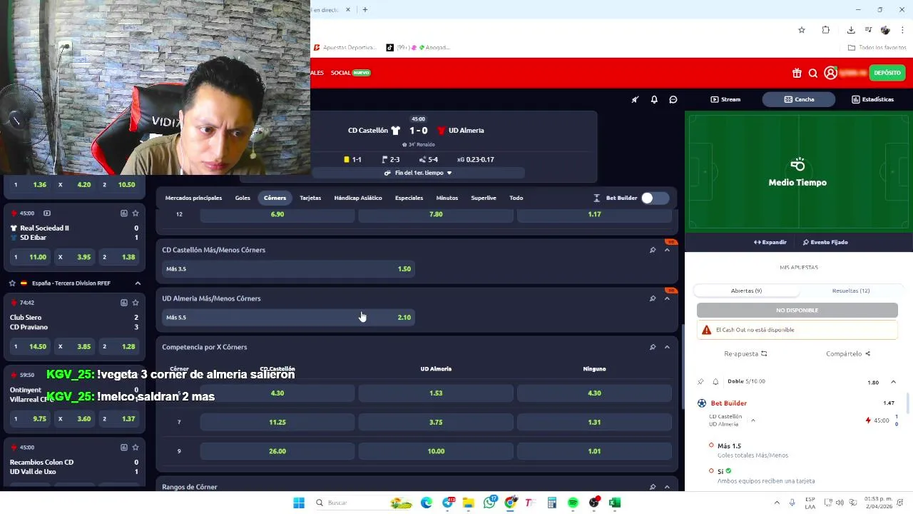Favorite the Recambios Colon CD match
Viewport: 913px width, 514px height.
click(136, 447)
